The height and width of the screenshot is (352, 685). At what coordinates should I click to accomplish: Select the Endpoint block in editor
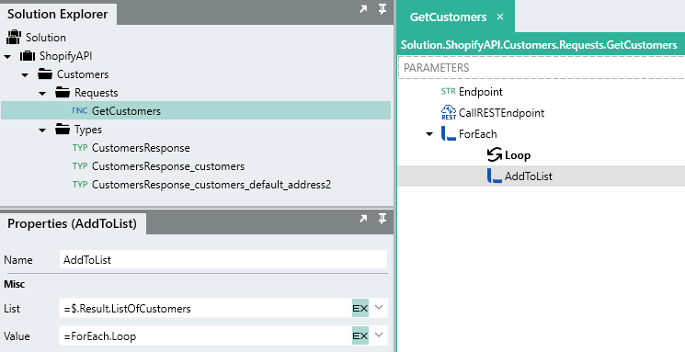coord(481,91)
